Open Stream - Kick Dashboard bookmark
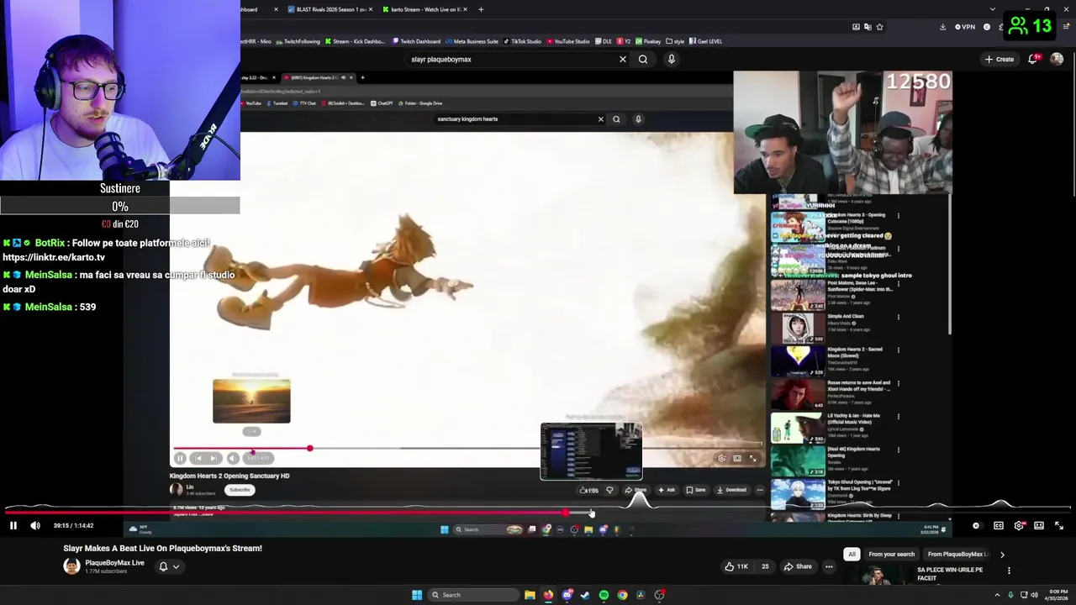 tap(354, 41)
